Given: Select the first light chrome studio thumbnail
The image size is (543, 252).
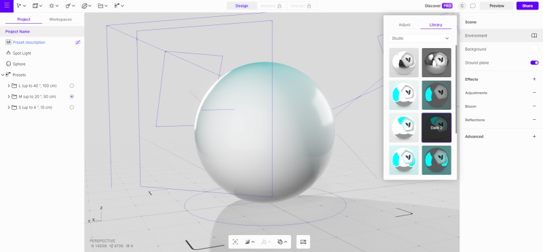Looking at the screenshot, I should coord(404,62).
